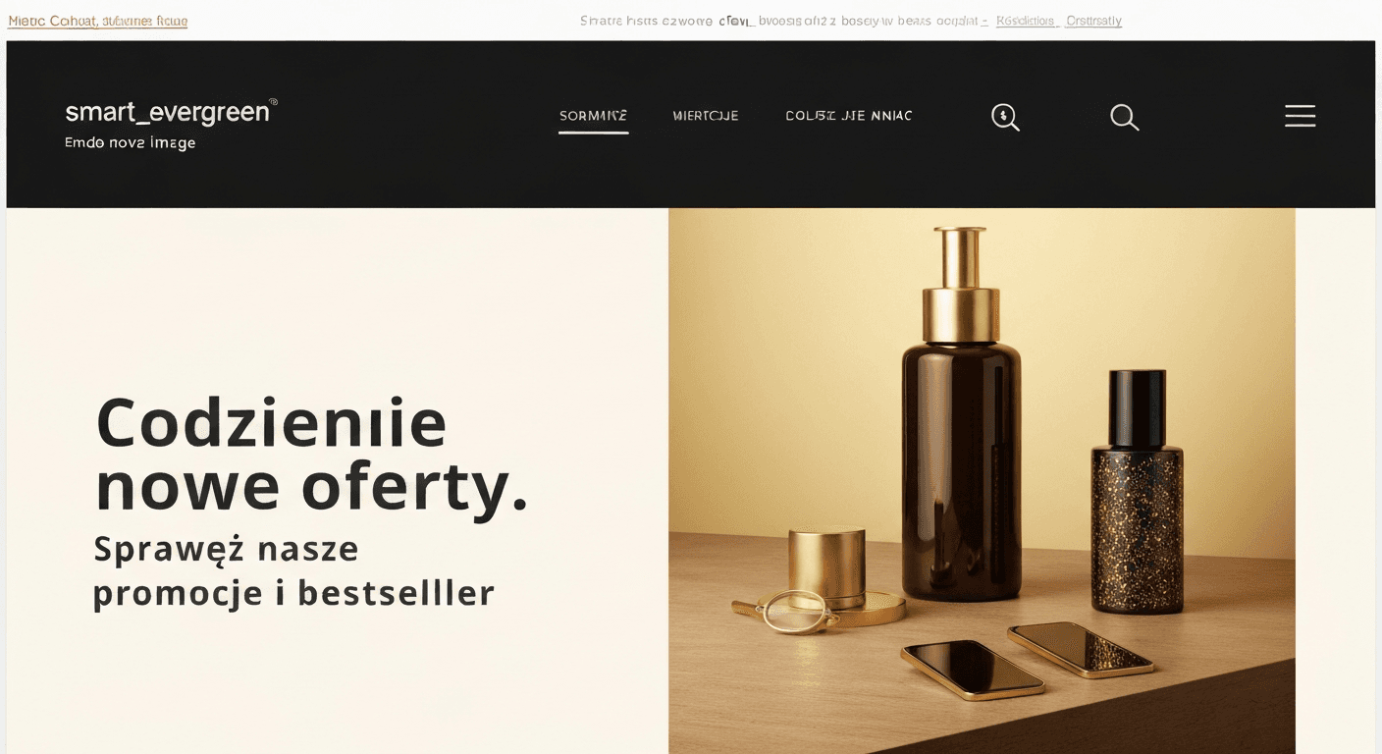Click the gold-framed eyeglasses on the table

(x=785, y=610)
